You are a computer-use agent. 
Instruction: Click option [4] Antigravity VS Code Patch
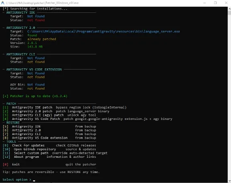click(87, 119)
